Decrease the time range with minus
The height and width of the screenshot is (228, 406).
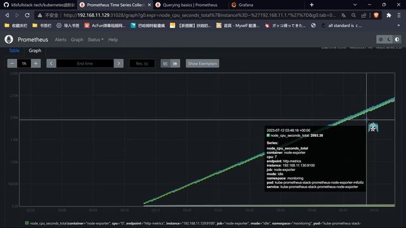pos(12,63)
